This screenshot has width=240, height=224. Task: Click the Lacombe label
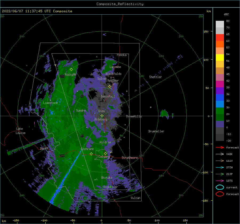coord(115,67)
